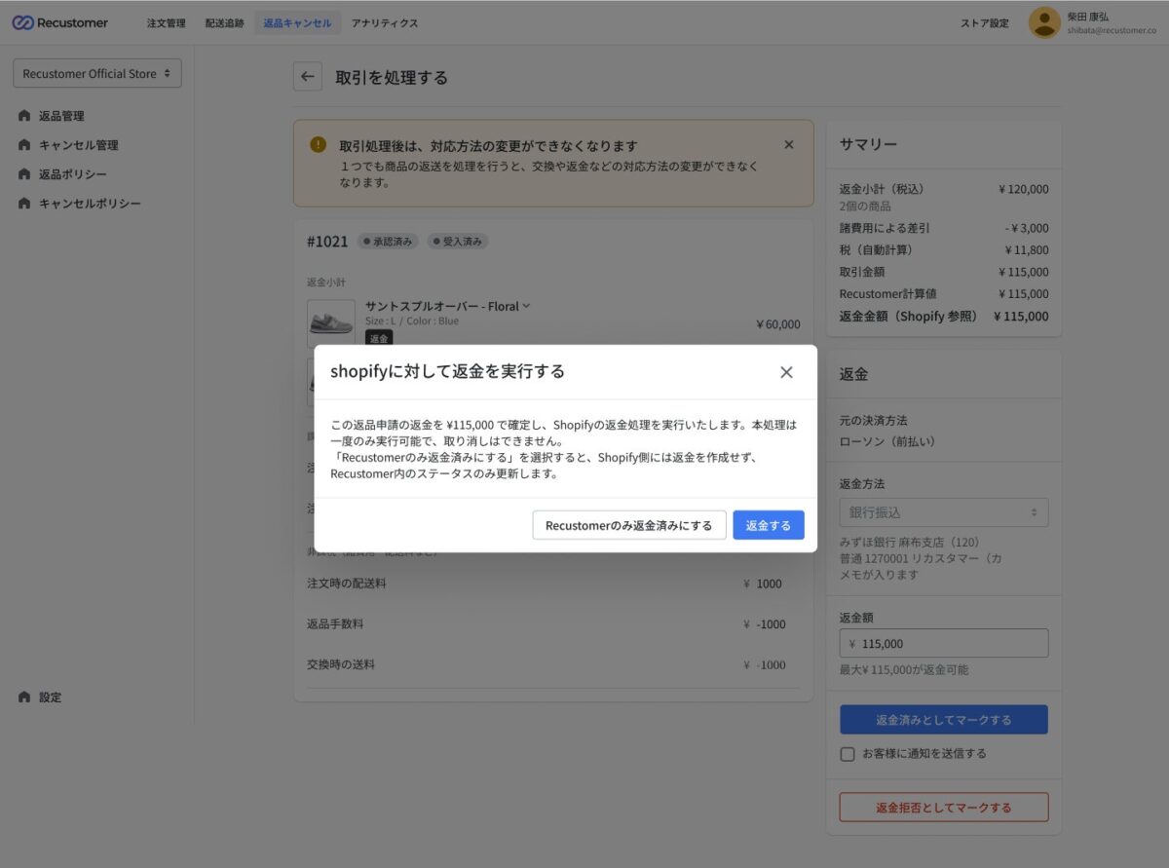
Task: Close the shopify refund dialog
Action: click(786, 371)
